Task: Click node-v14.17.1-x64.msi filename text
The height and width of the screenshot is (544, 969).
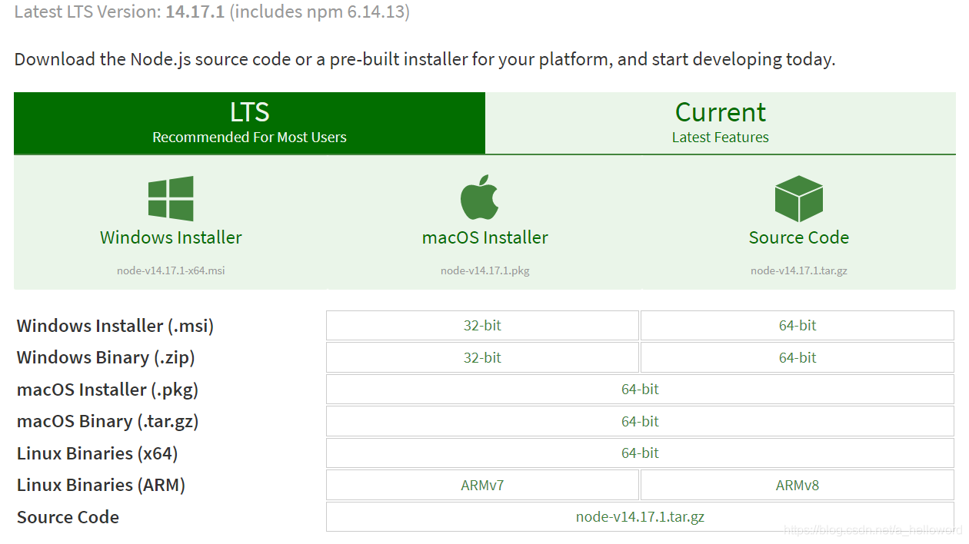Action: [x=171, y=270]
